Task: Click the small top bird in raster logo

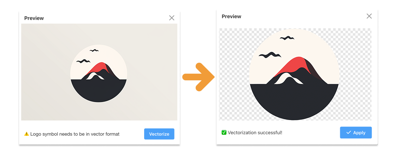Action: point(94,50)
